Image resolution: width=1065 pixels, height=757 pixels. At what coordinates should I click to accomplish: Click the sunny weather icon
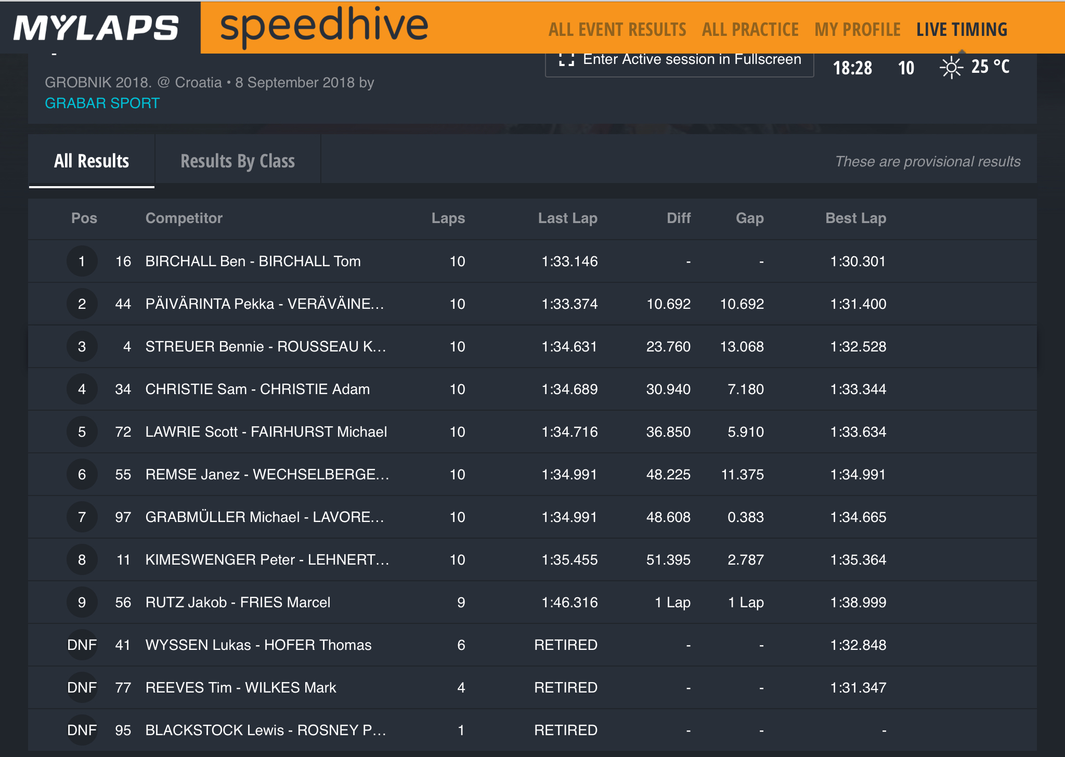click(x=951, y=68)
